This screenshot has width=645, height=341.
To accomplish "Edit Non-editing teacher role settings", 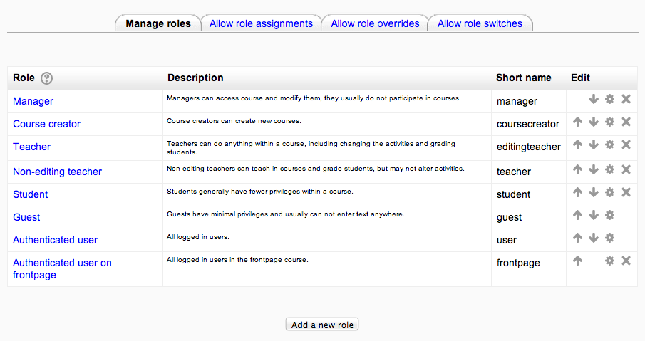I will coord(609,169).
